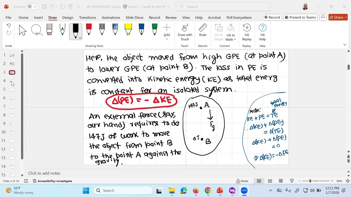351x197 pixels.
Task: Click the zoom out minus button
Action: coord(300,181)
